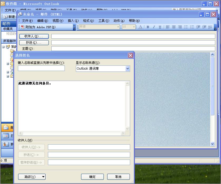This screenshot has width=221, height=184.
Task: Click the message To address field
Action: (133, 36)
